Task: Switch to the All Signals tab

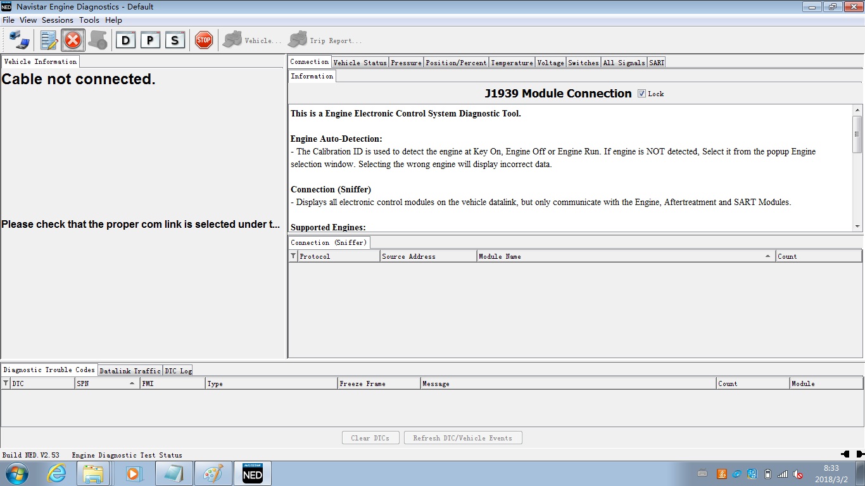Action: pos(624,63)
